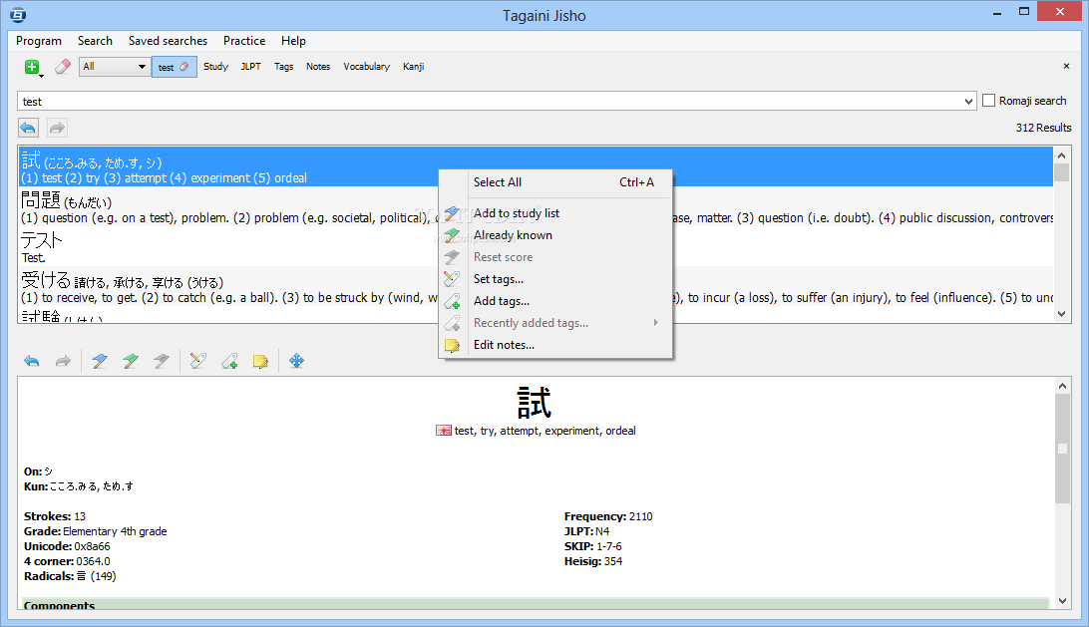
Task: Click the edit notes toolbar icon
Action: tap(260, 361)
